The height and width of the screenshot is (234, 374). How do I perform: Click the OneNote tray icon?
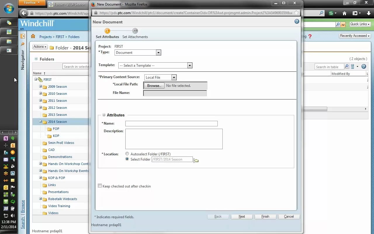(6, 138)
